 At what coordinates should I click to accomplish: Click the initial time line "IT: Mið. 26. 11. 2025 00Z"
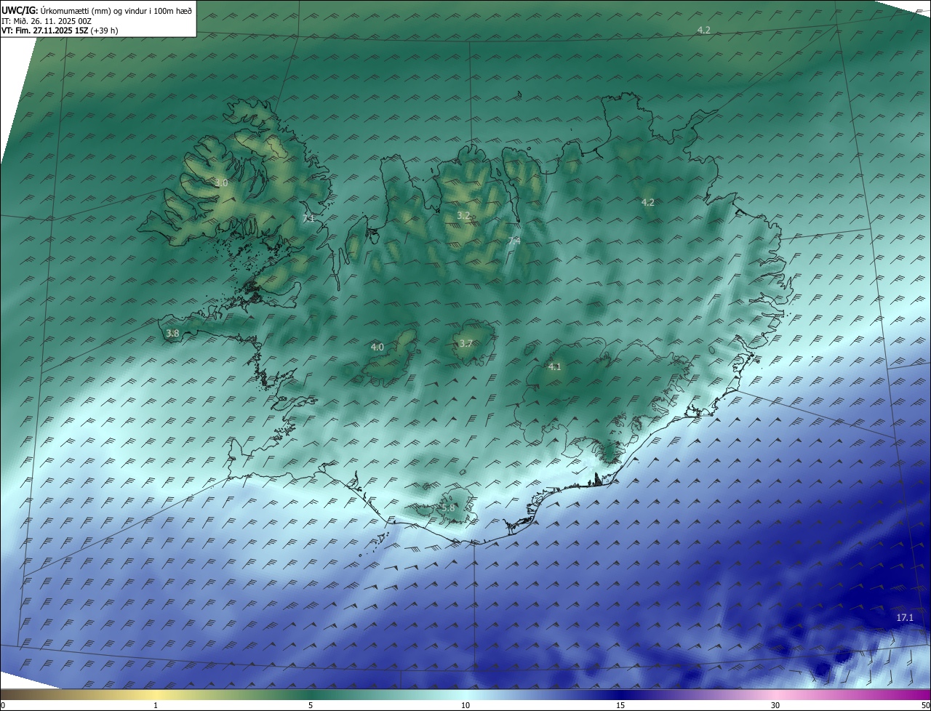[46, 21]
